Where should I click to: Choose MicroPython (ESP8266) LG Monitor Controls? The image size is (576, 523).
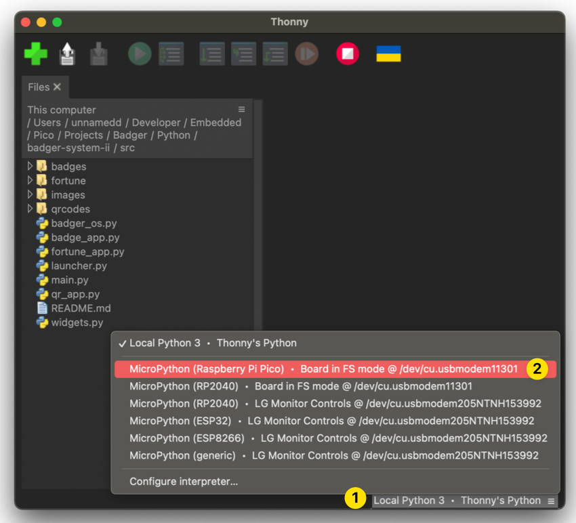click(x=335, y=438)
